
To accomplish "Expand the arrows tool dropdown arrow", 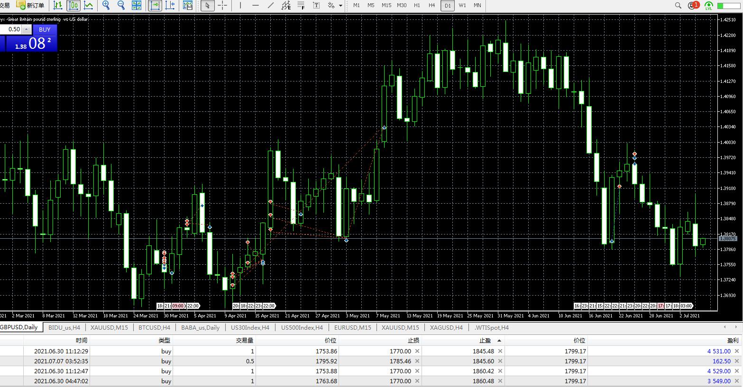I will (x=340, y=6).
